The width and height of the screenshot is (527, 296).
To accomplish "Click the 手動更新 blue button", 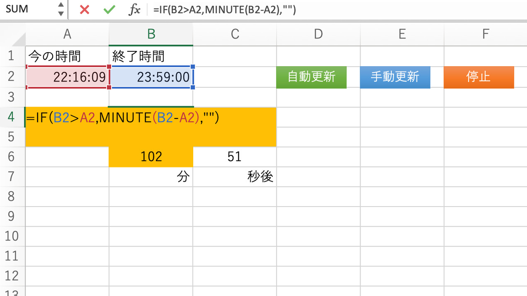I will pyautogui.click(x=395, y=77).
